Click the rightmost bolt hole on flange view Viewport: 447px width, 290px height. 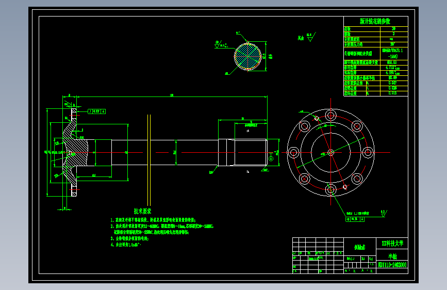[368, 152]
